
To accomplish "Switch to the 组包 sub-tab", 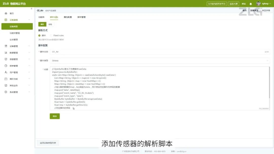I will point(50,24).
